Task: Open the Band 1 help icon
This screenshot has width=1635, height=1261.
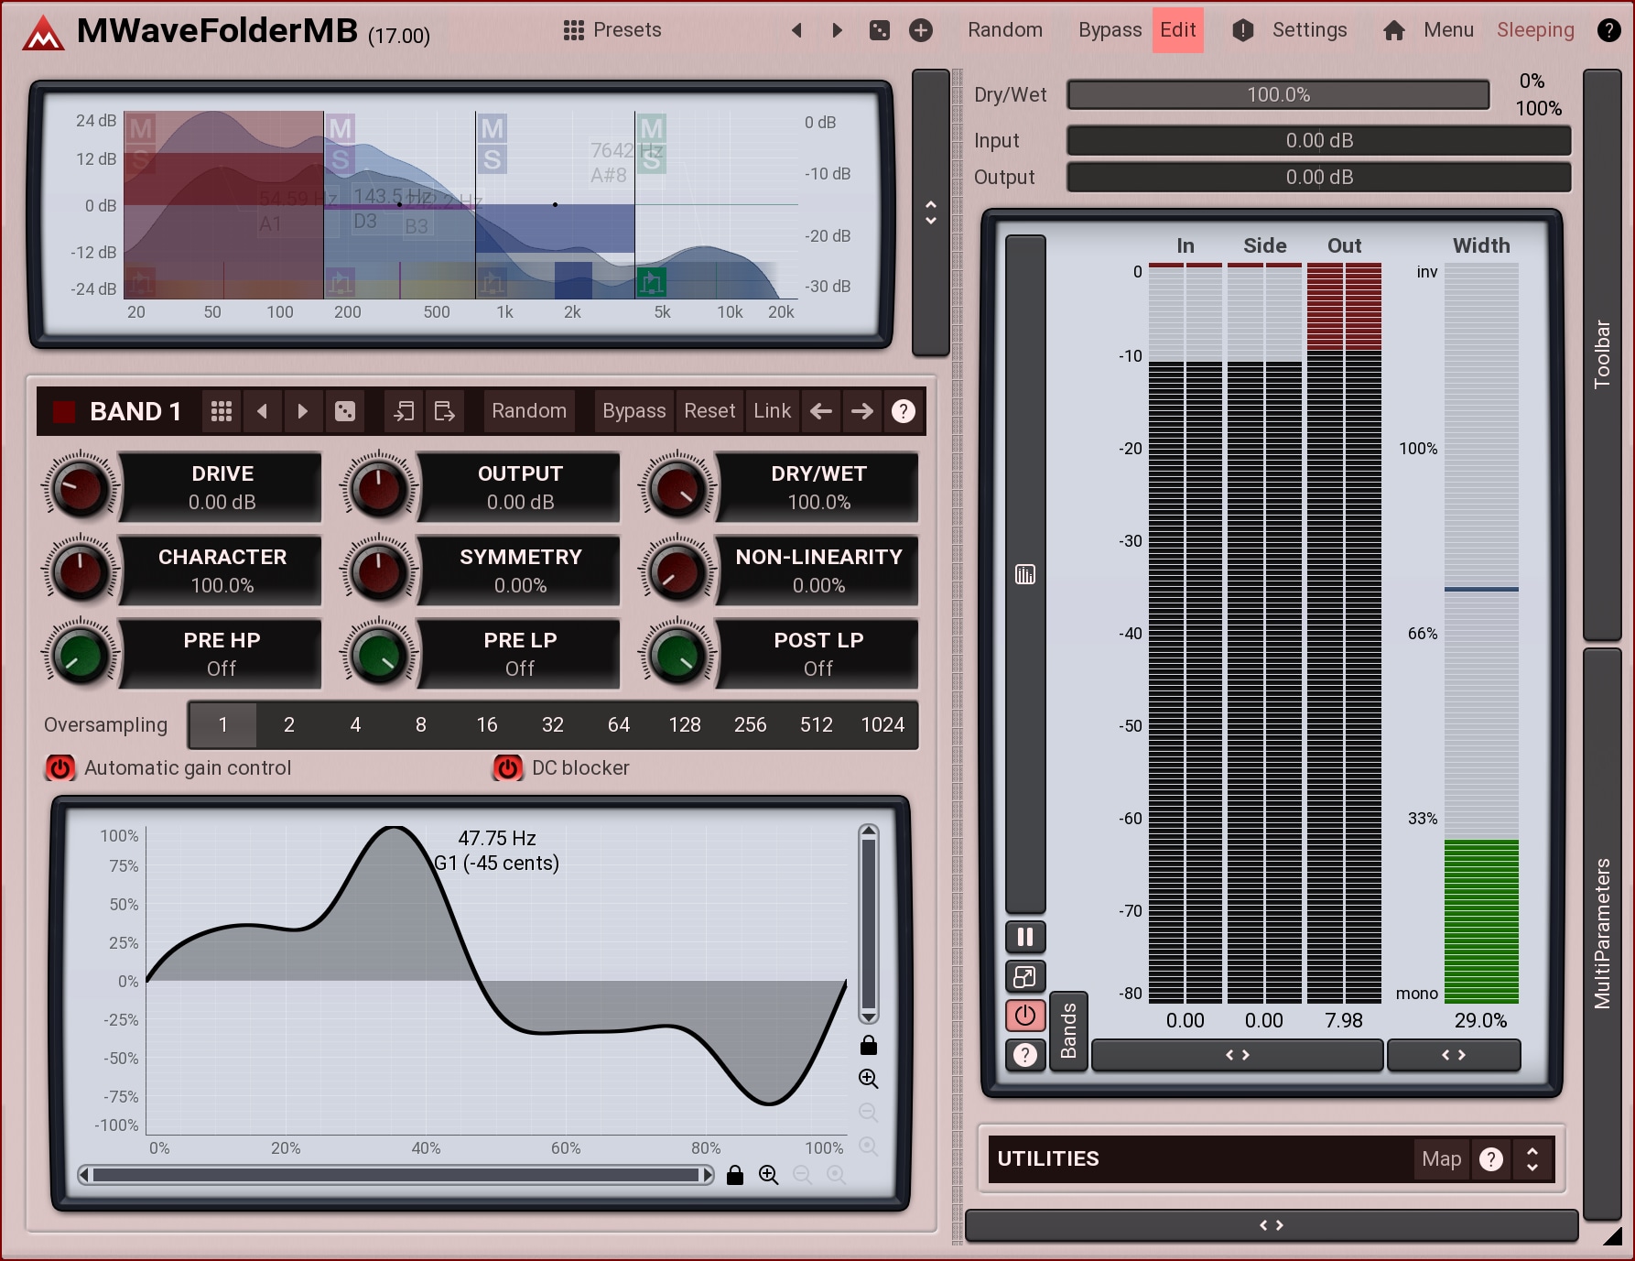Action: [x=903, y=411]
